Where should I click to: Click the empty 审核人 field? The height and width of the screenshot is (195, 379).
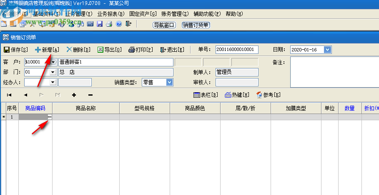click(237, 82)
